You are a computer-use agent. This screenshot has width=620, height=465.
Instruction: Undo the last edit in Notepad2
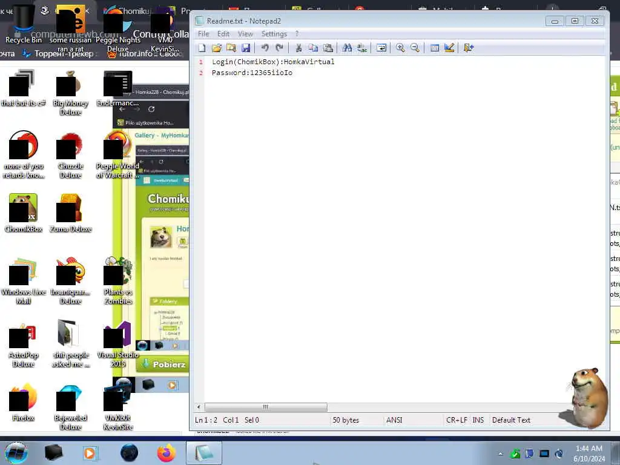pyautogui.click(x=265, y=48)
